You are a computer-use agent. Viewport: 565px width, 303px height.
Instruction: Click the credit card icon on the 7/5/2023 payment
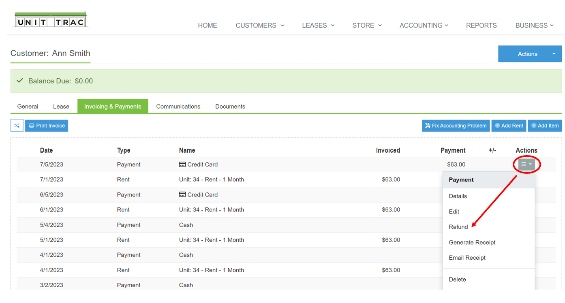coord(182,164)
